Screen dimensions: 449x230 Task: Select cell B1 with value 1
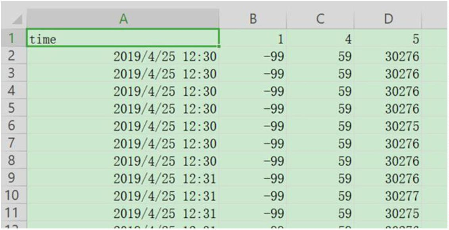pyautogui.click(x=253, y=39)
